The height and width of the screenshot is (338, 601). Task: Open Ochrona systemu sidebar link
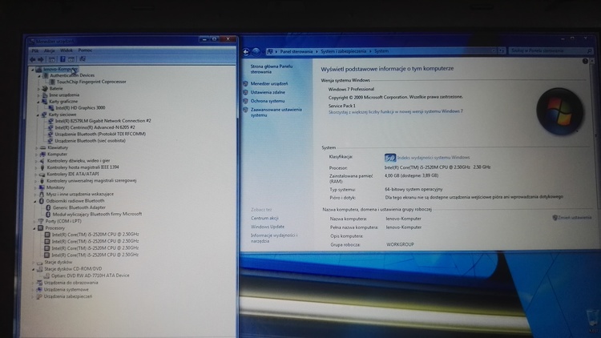tap(268, 101)
